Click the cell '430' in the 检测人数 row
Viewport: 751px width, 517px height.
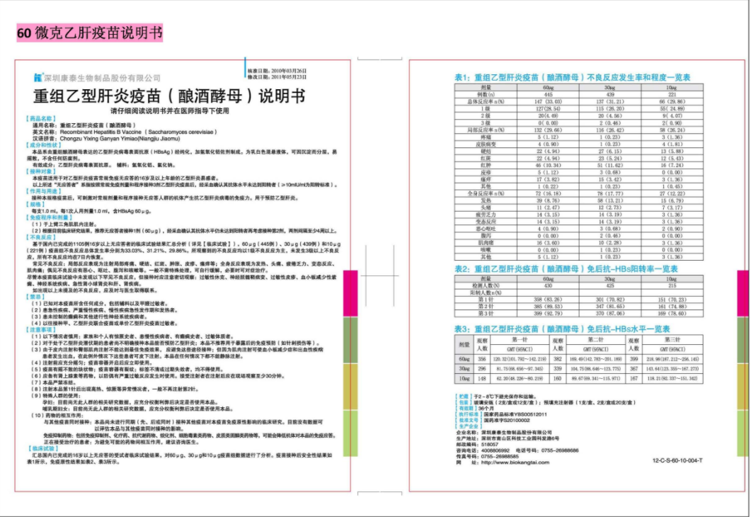549,285
